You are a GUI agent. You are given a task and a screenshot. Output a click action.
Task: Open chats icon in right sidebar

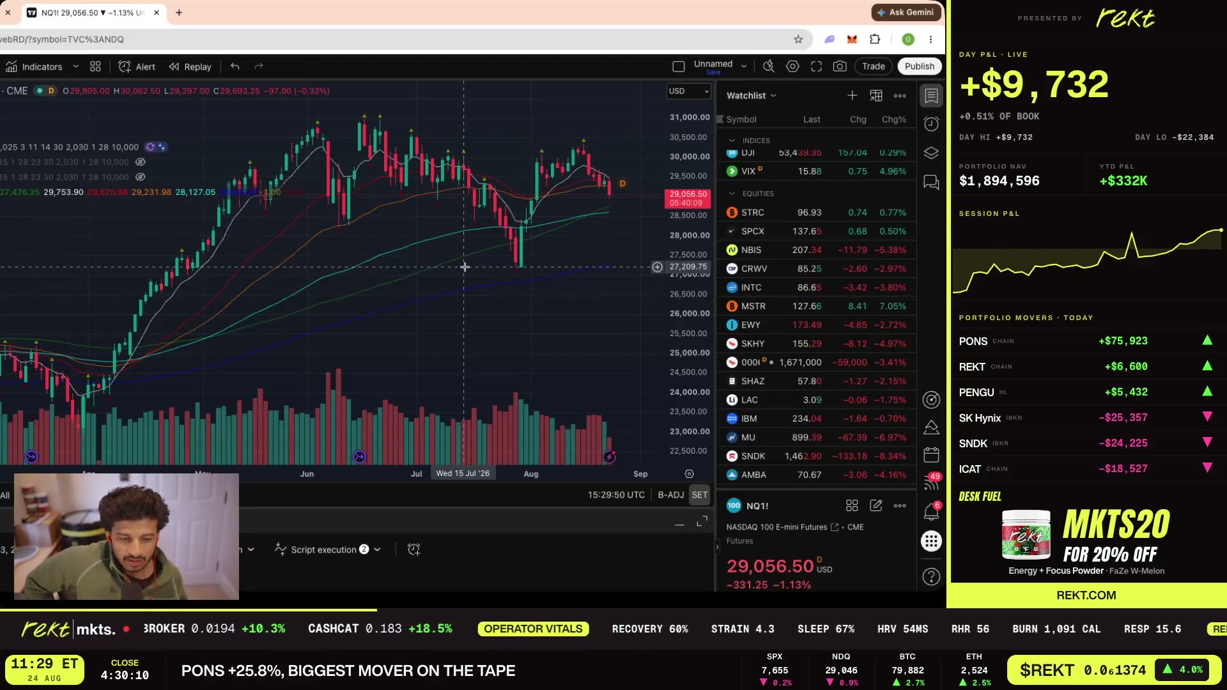coord(931,183)
